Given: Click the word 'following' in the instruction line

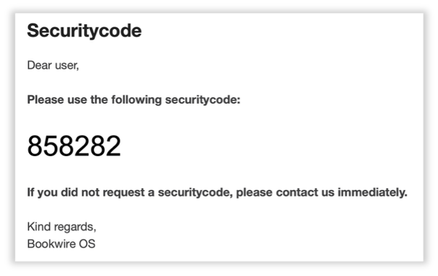Looking at the screenshot, I should 137,100.
